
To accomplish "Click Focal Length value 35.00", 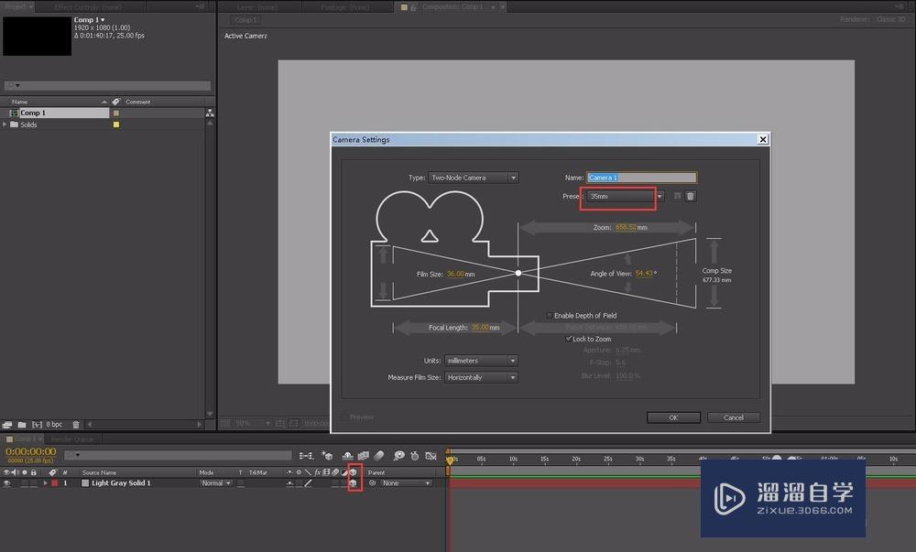I will (480, 328).
